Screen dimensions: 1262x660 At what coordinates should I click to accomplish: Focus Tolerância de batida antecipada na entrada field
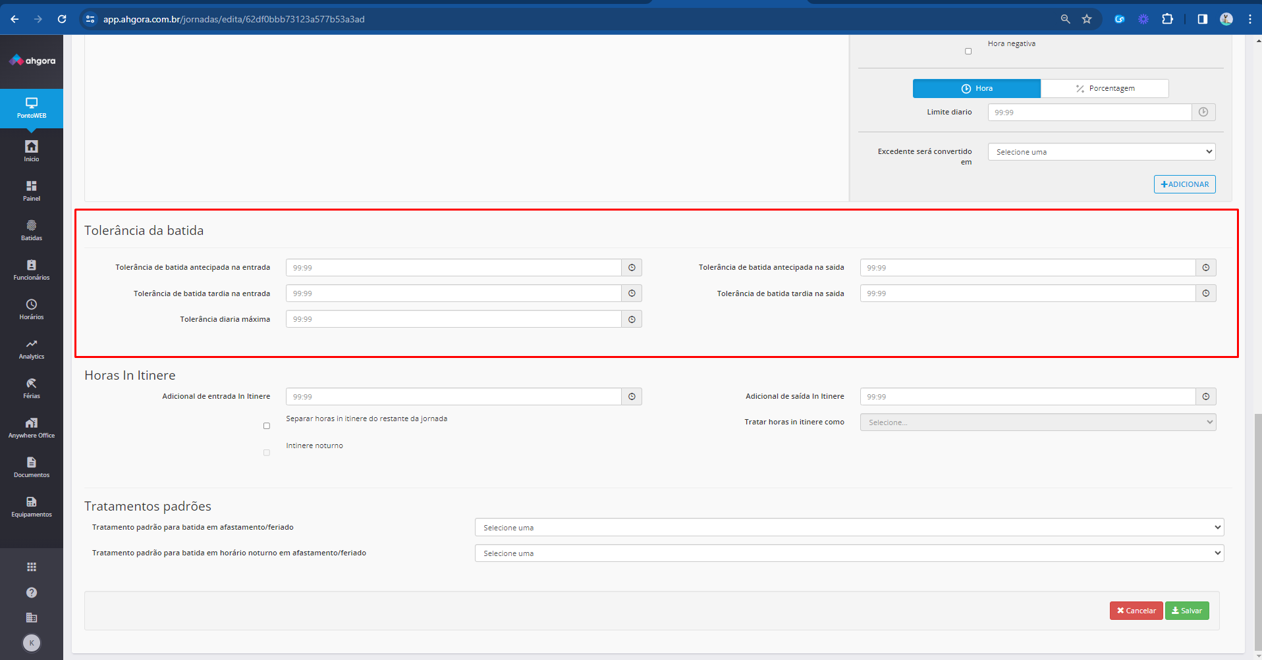pyautogui.click(x=454, y=268)
